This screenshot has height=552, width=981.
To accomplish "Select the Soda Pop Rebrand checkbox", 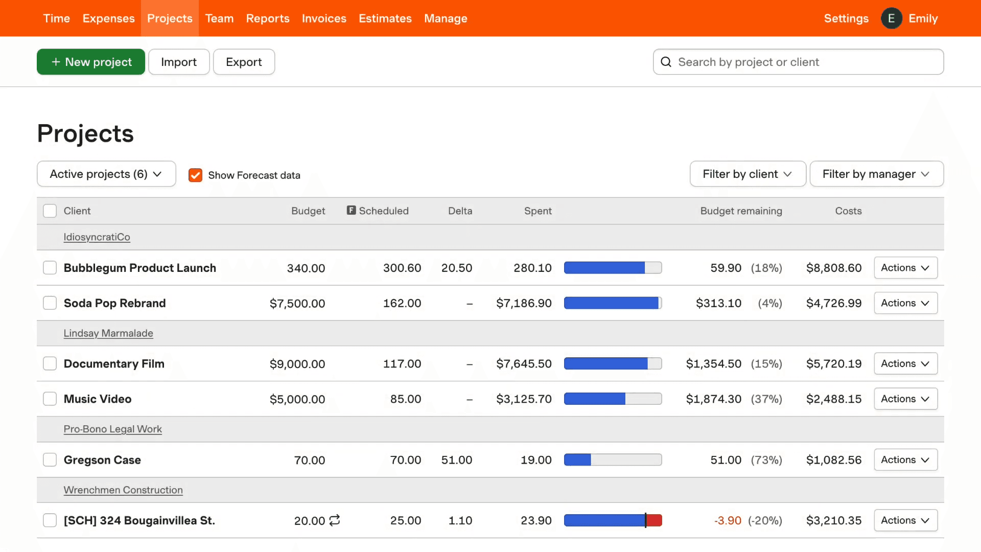I will 50,303.
